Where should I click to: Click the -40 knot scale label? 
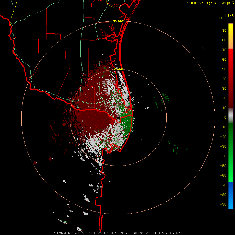tap(223, 156)
